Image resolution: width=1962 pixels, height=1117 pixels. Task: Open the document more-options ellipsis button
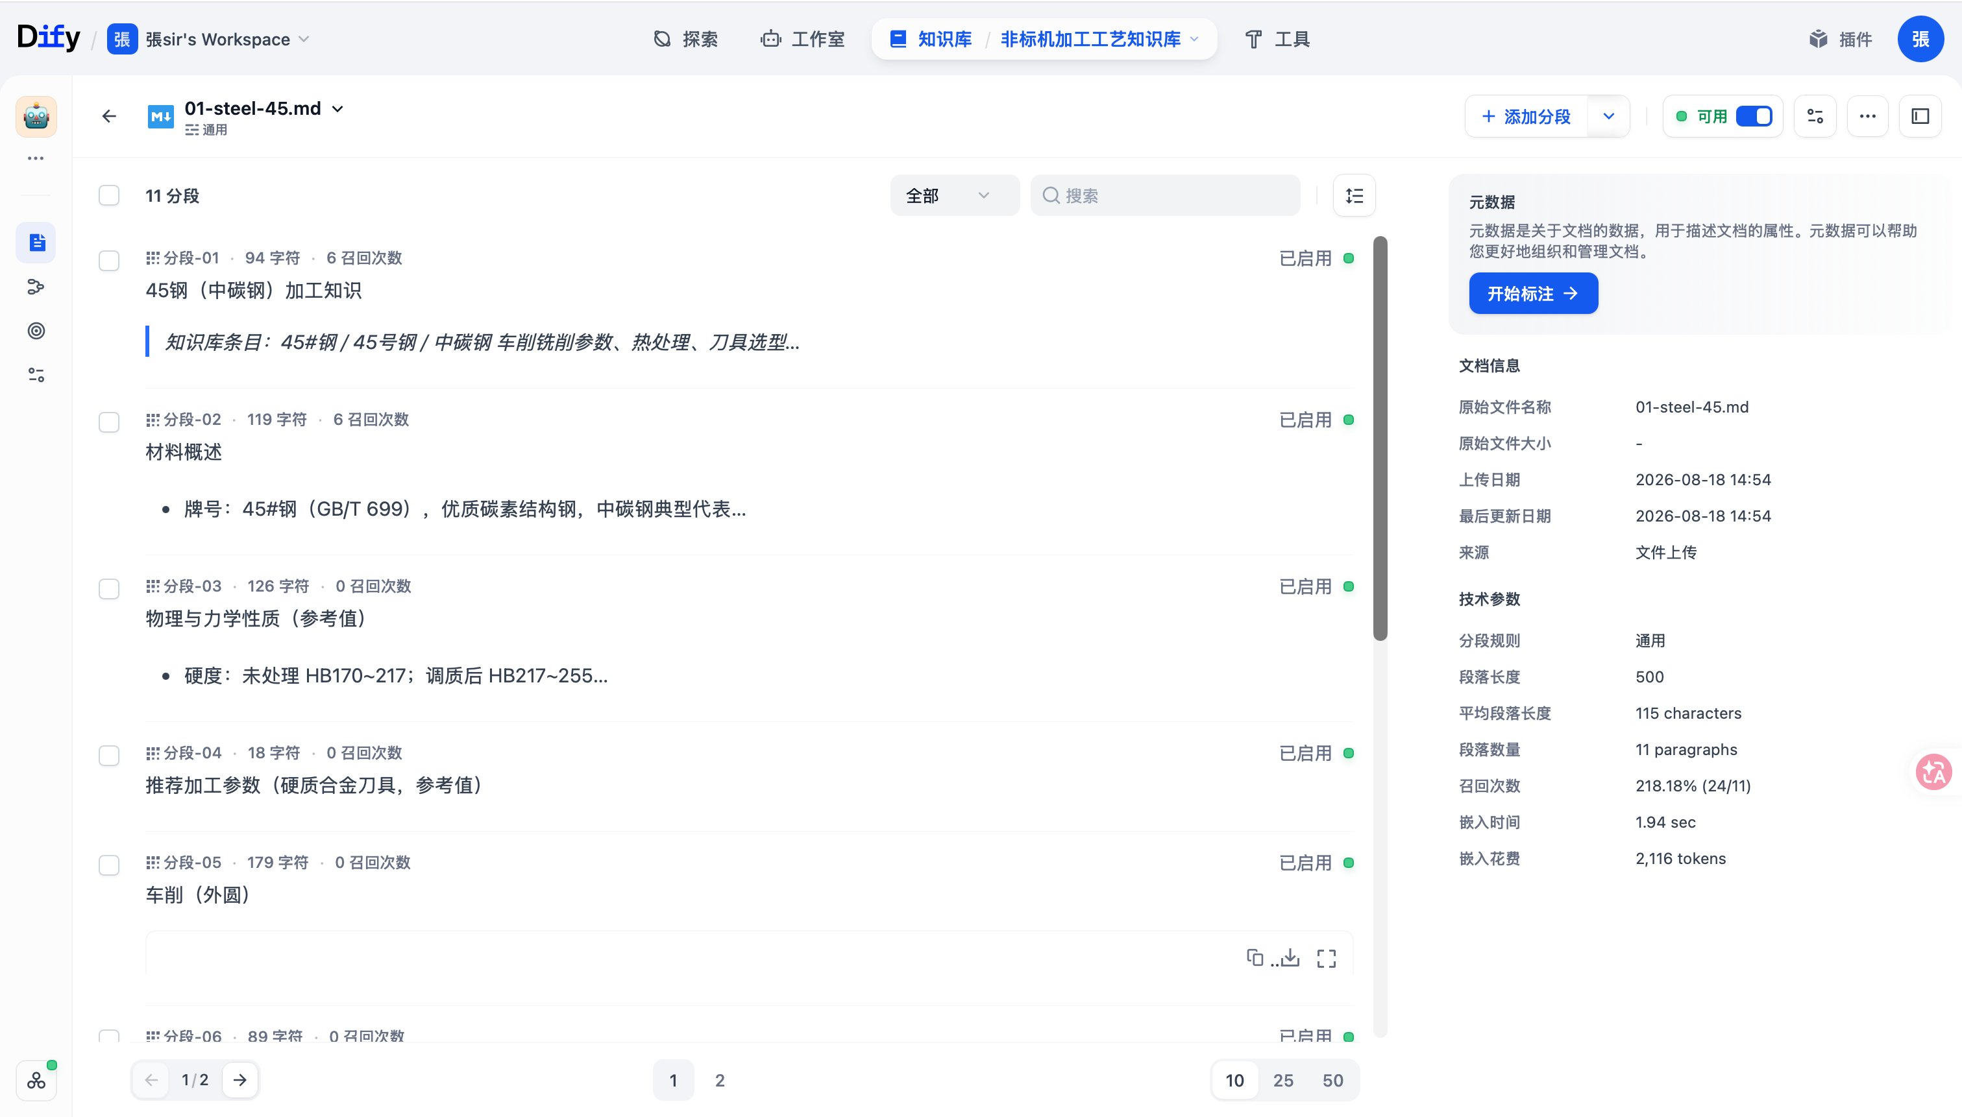[x=1868, y=117]
